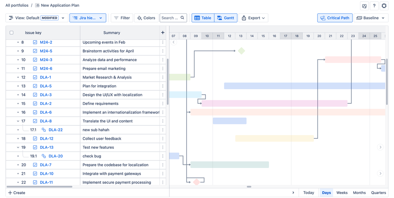
Task: Open row menu for M24-2
Action: pyautogui.click(x=163, y=42)
